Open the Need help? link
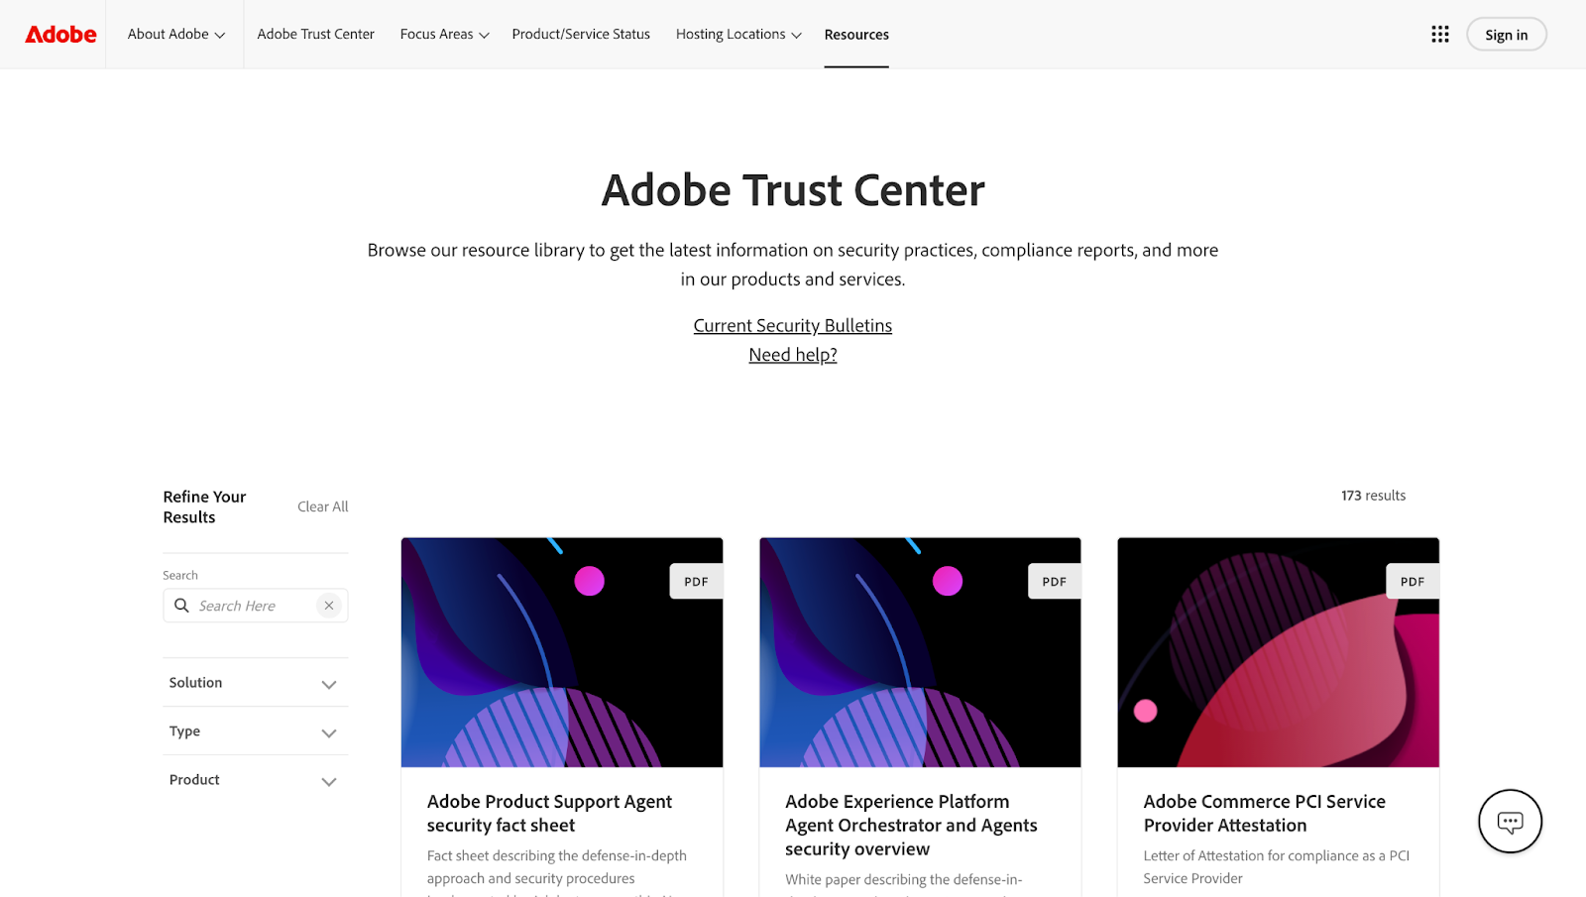This screenshot has height=897, width=1586. pyautogui.click(x=793, y=355)
